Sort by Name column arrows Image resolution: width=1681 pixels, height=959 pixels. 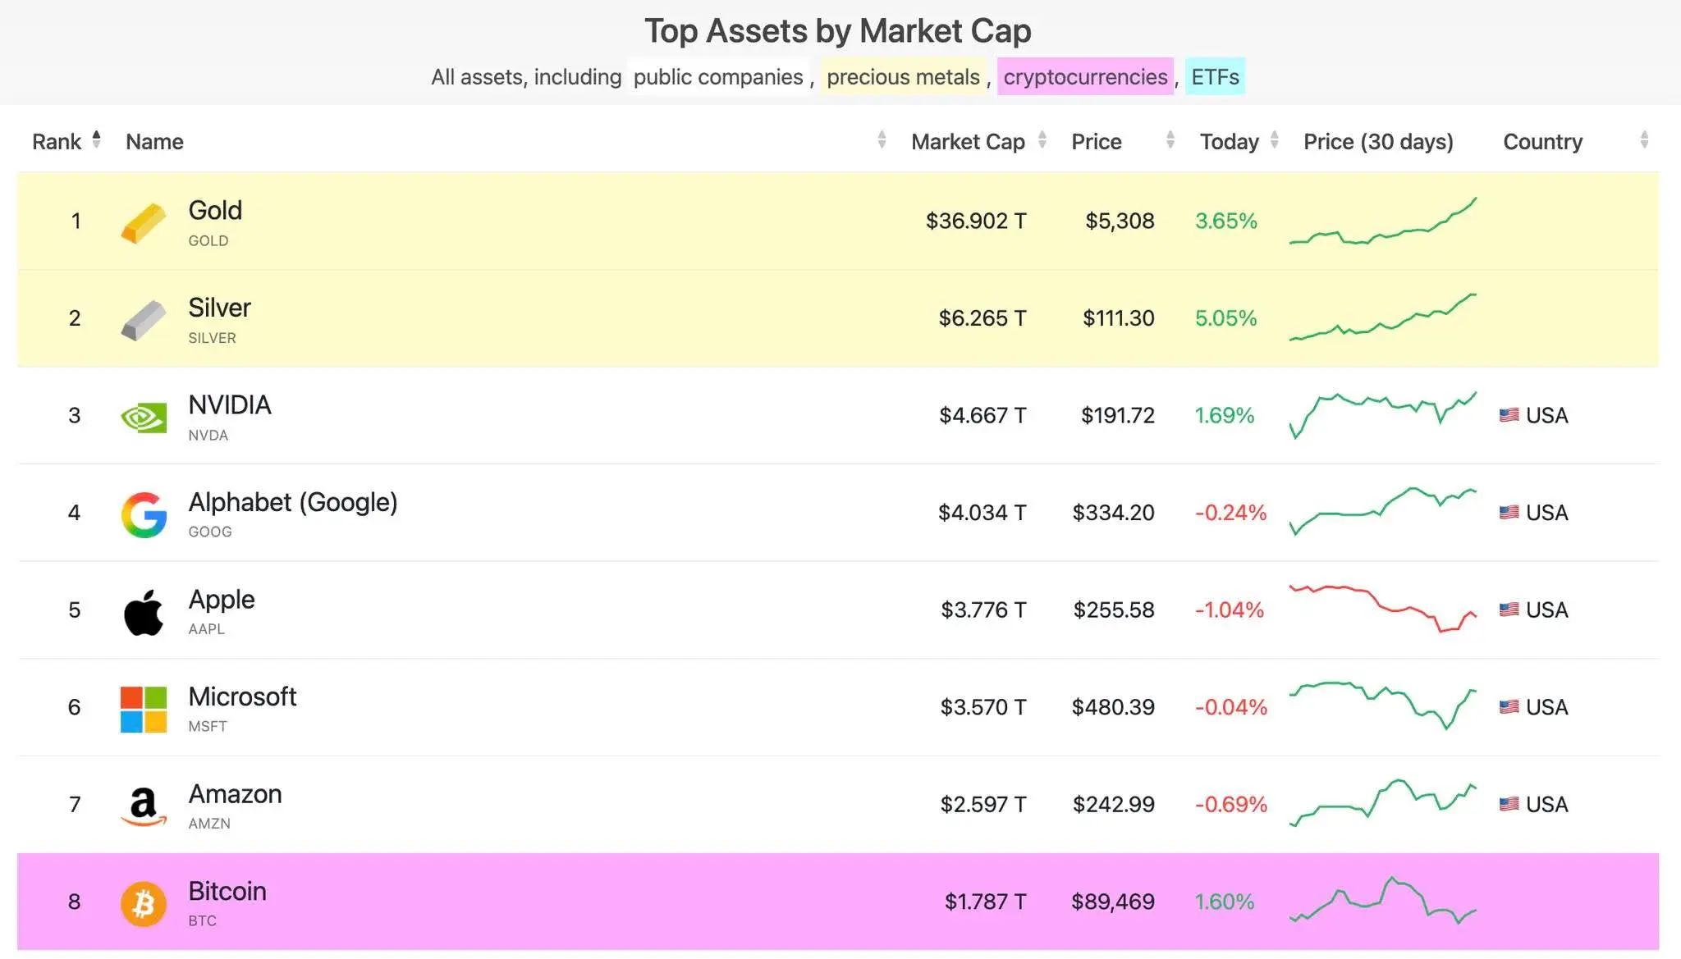coord(882,140)
